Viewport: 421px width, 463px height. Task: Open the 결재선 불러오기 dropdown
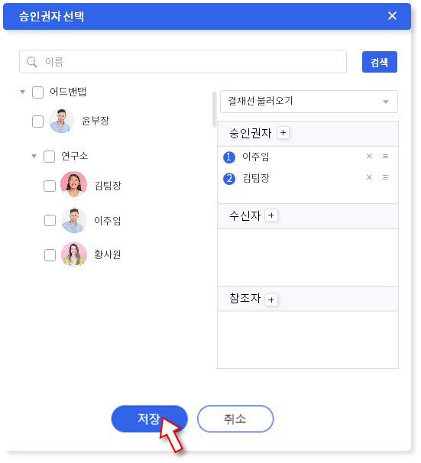[x=309, y=102]
